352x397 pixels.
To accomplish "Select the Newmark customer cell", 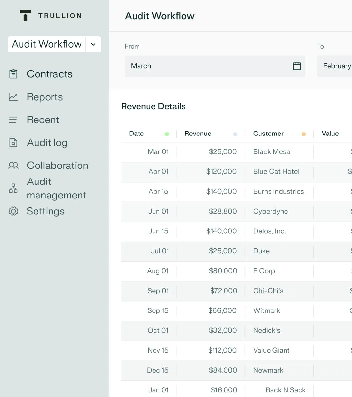I will 268,371.
